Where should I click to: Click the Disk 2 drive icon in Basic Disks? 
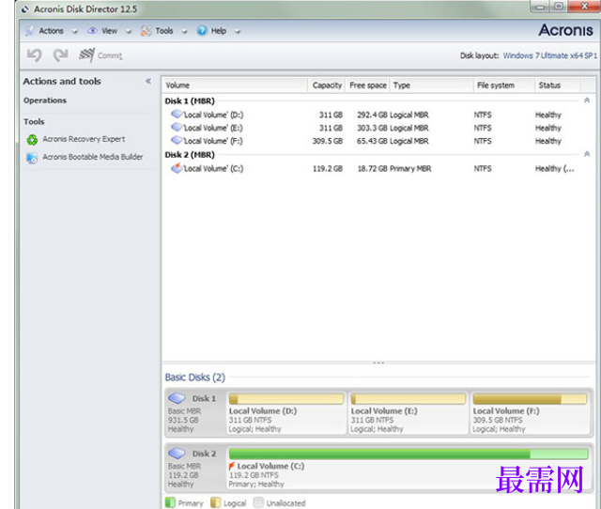(x=177, y=453)
